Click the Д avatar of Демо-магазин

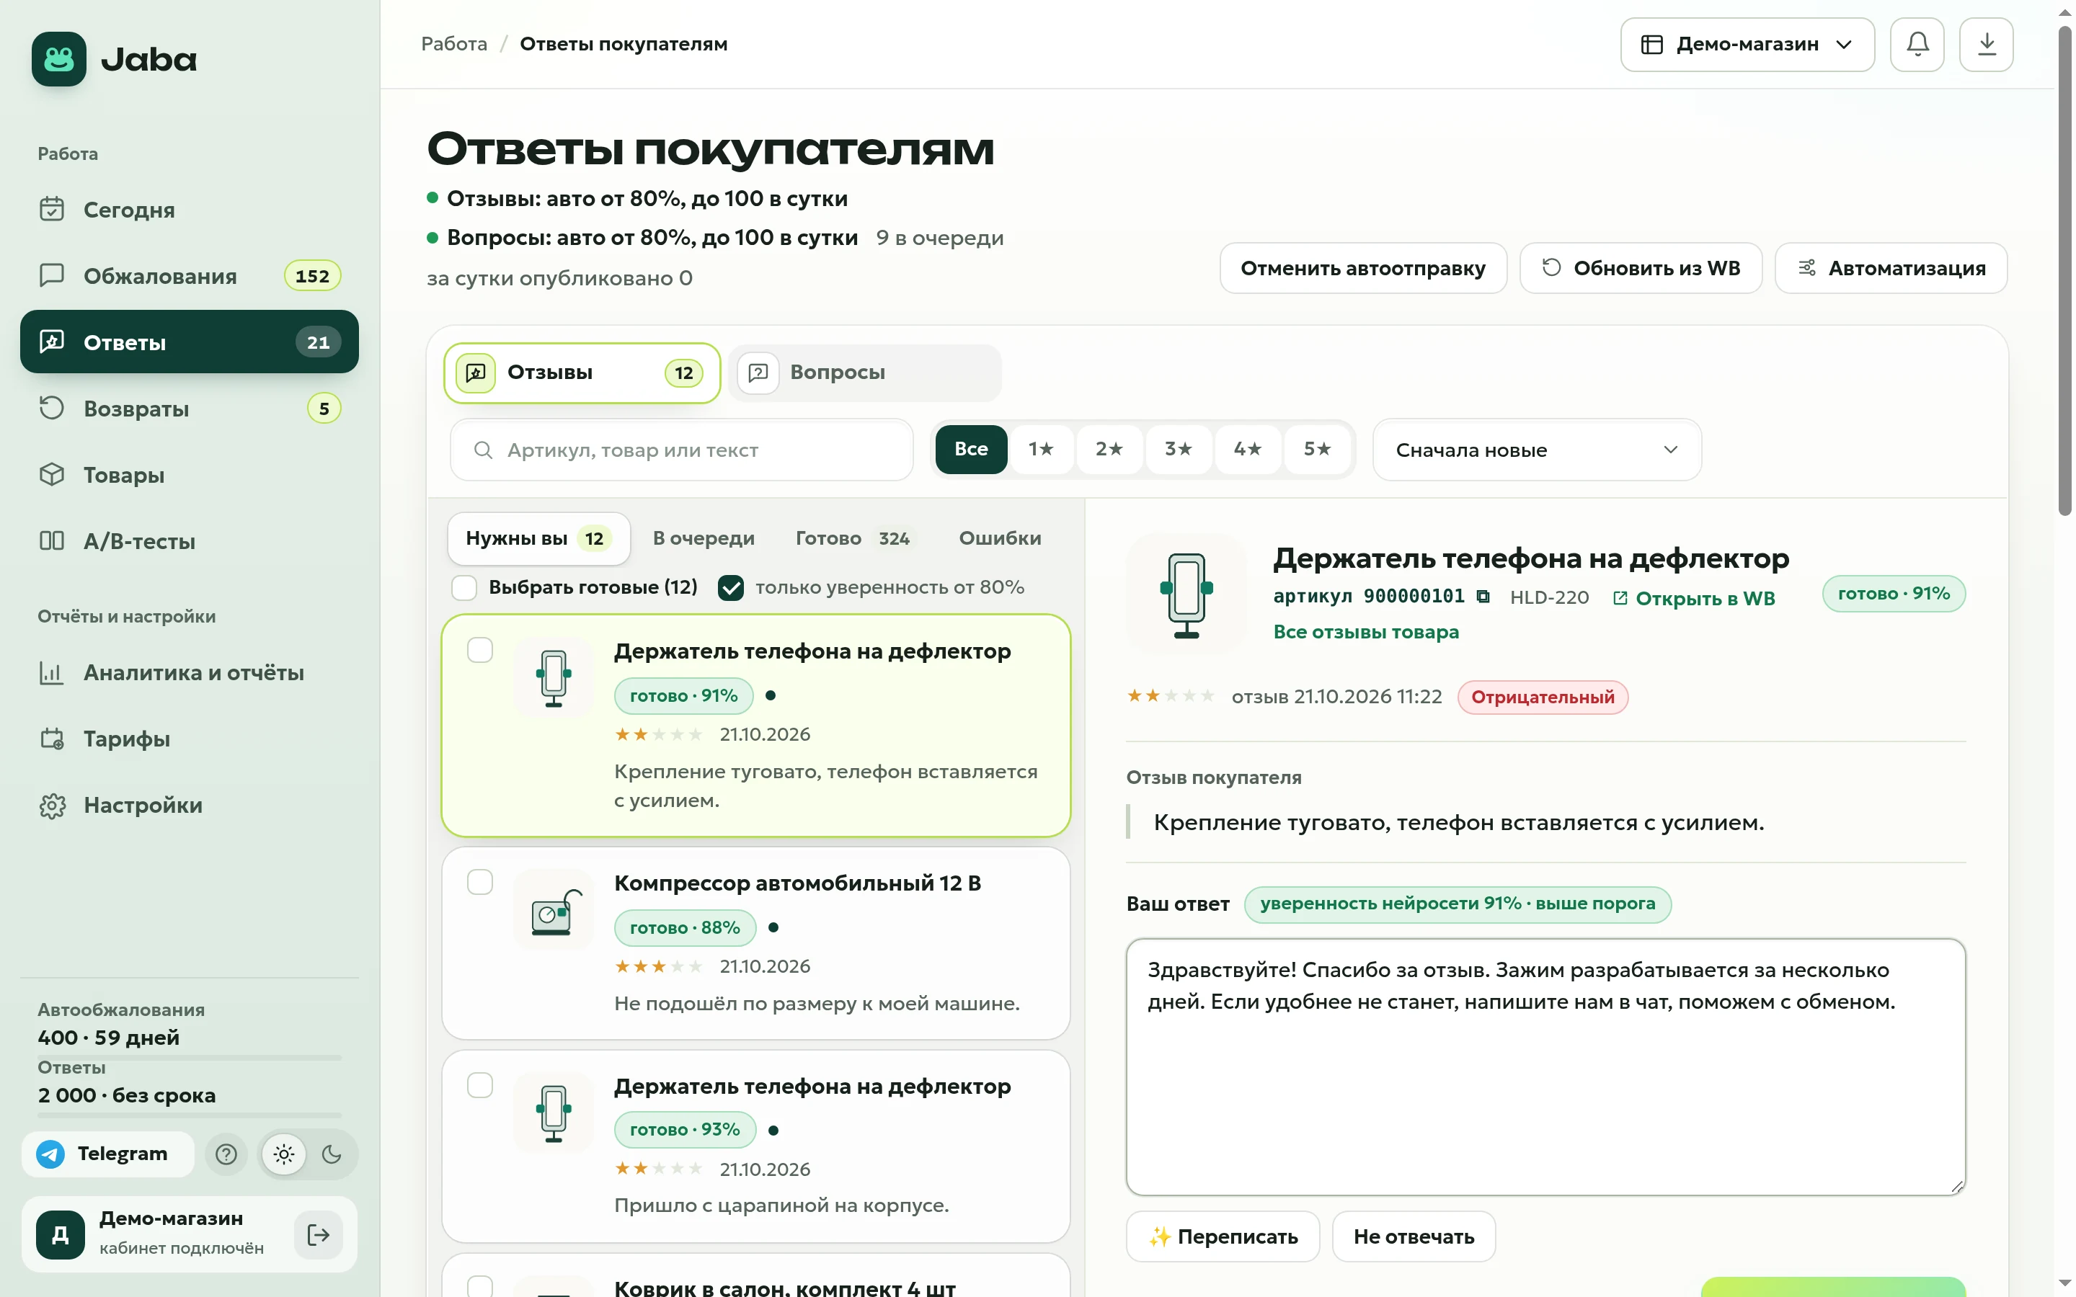[60, 1234]
